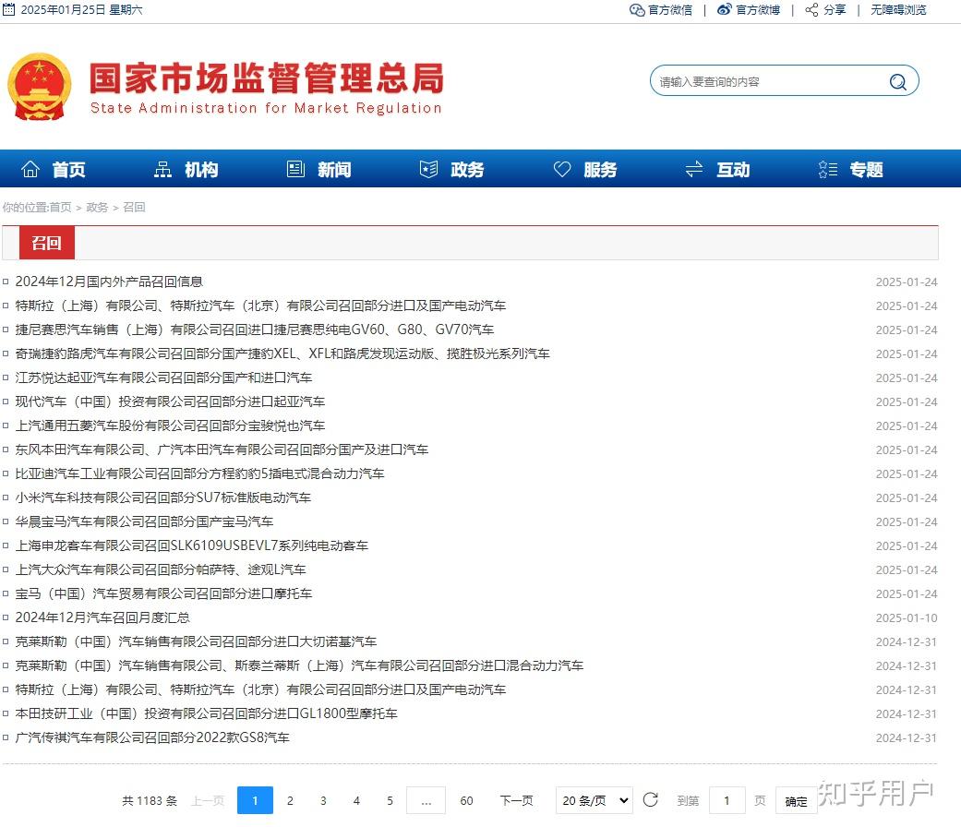The height and width of the screenshot is (827, 961).
Task: Open the 20条/页 page size dropdown
Action: (593, 800)
